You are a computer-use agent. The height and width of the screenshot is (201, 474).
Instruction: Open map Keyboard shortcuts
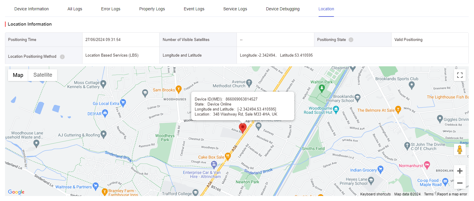[375, 194]
